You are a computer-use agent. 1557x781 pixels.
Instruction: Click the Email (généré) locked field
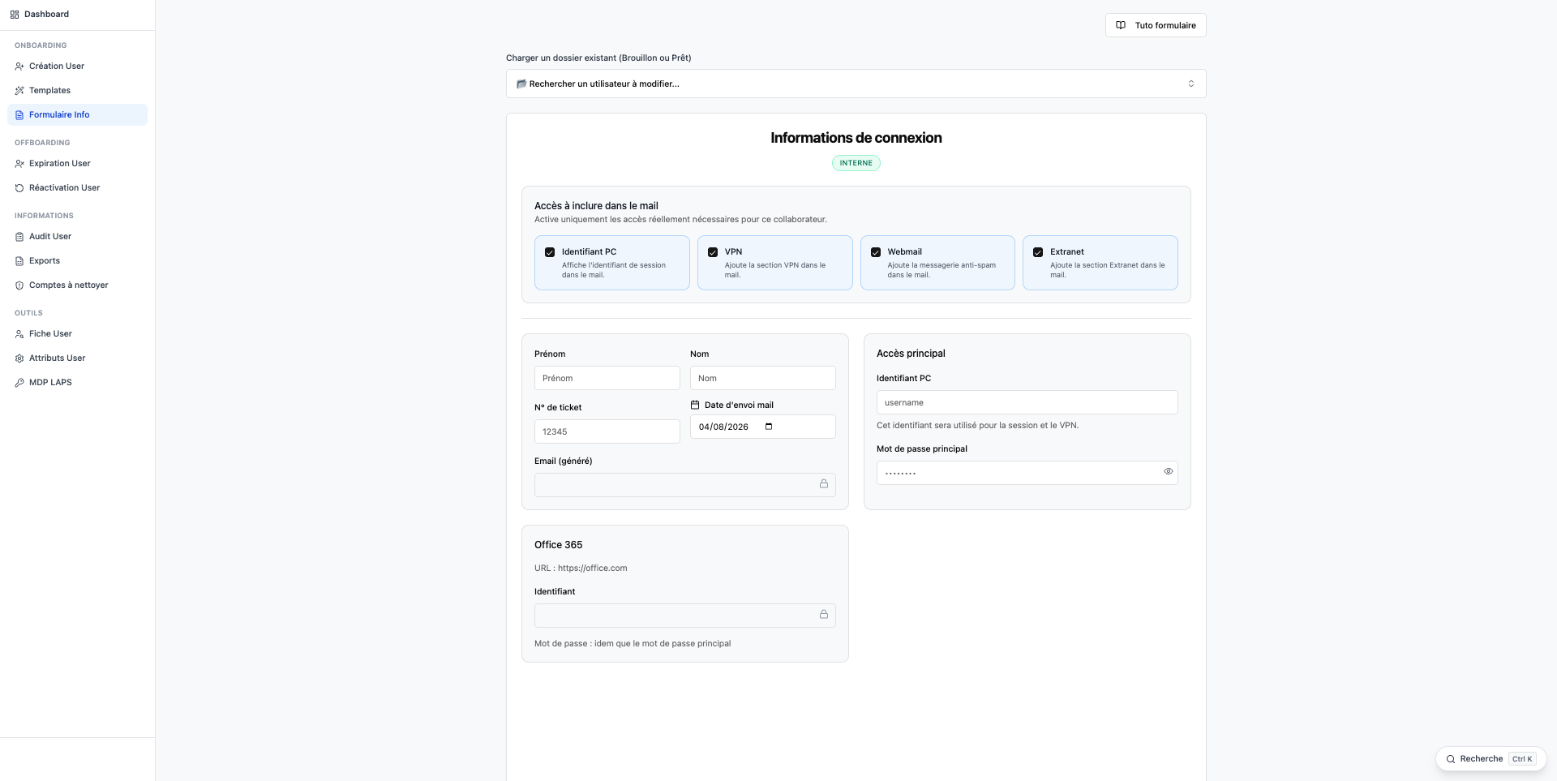pyautogui.click(x=684, y=485)
